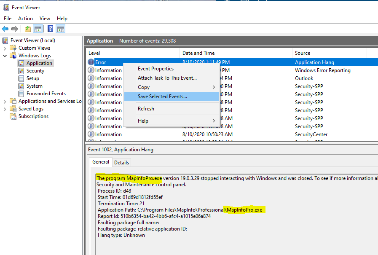
Task: Switch to the Details tab
Action: (121, 163)
